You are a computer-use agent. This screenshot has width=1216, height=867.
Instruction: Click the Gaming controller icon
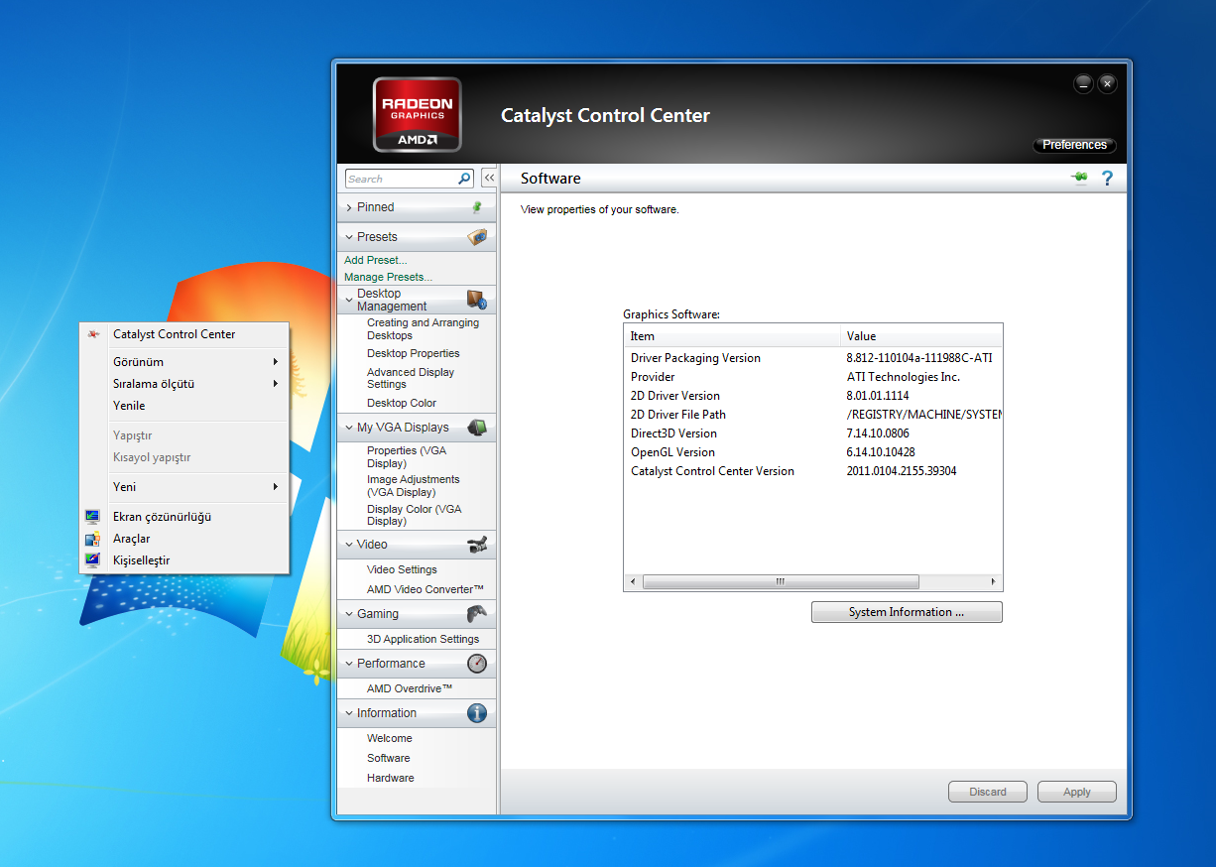click(x=477, y=614)
